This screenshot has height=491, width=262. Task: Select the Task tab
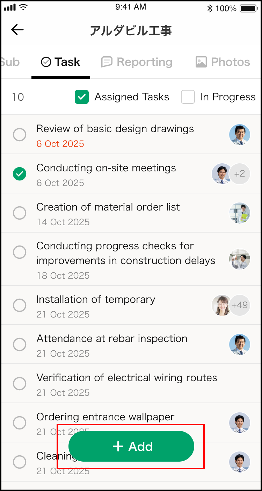tap(61, 62)
